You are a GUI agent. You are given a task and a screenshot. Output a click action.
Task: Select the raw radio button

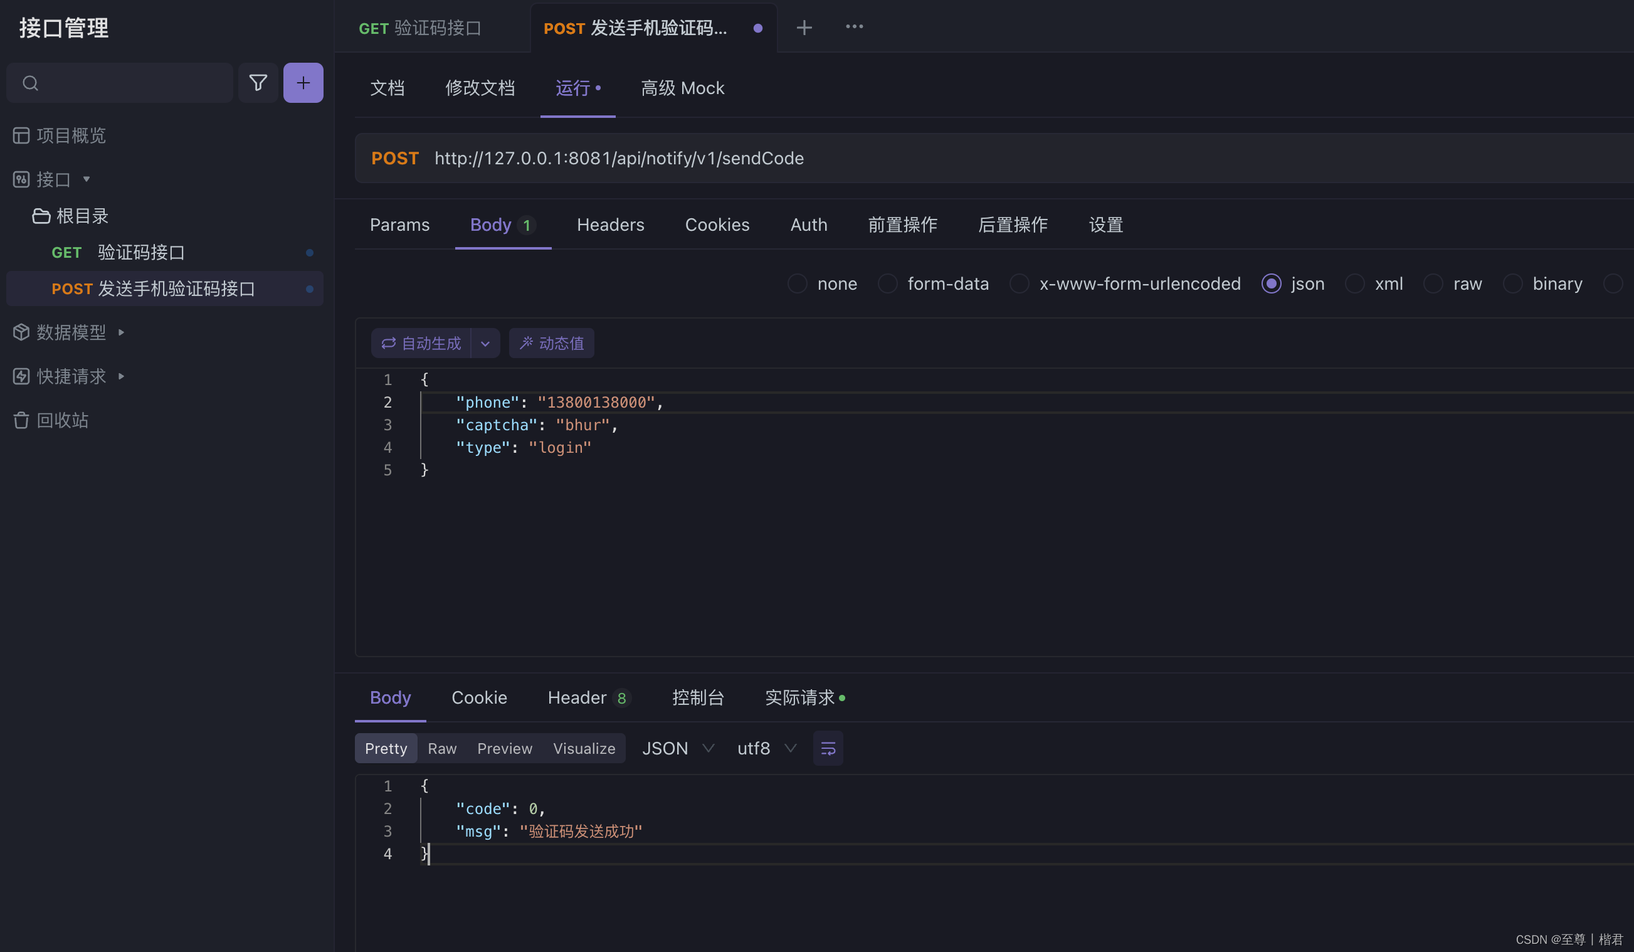[1433, 283]
